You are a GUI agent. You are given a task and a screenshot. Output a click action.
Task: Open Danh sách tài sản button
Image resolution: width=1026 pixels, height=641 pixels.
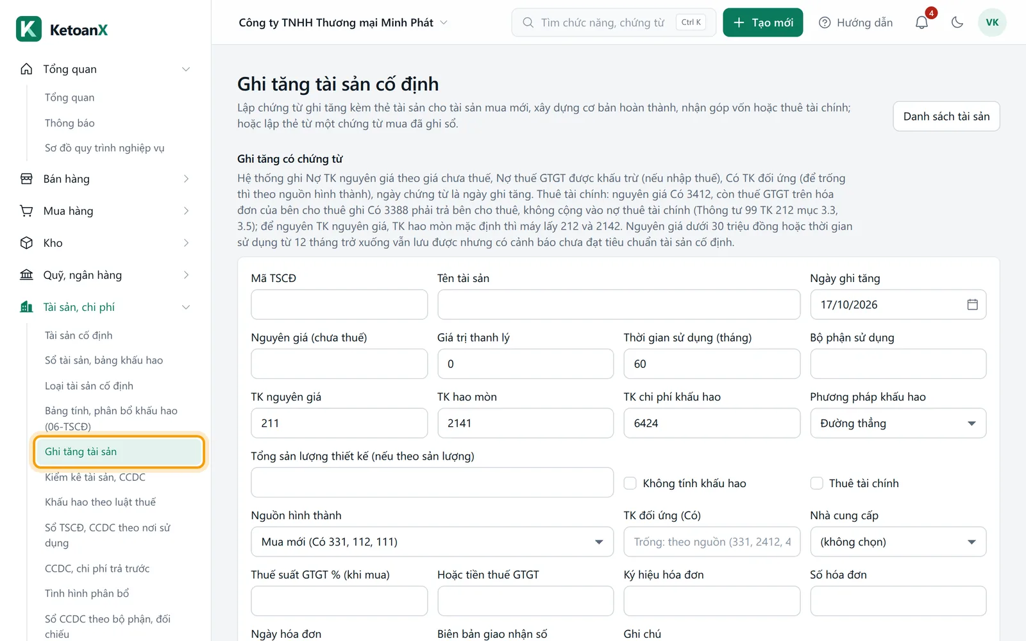(x=946, y=116)
